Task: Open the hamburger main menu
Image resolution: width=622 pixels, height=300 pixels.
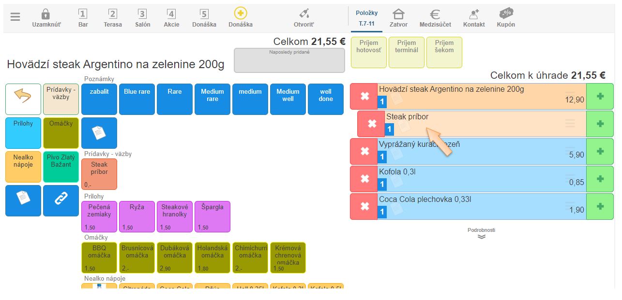Action: click(x=15, y=17)
